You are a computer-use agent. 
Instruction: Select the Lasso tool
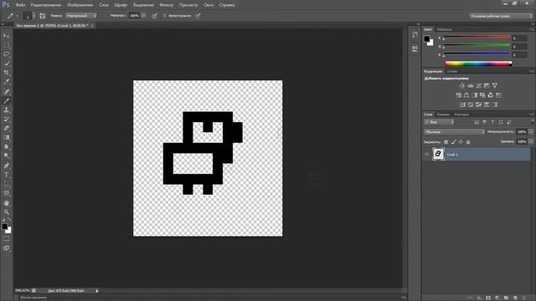(x=6, y=54)
